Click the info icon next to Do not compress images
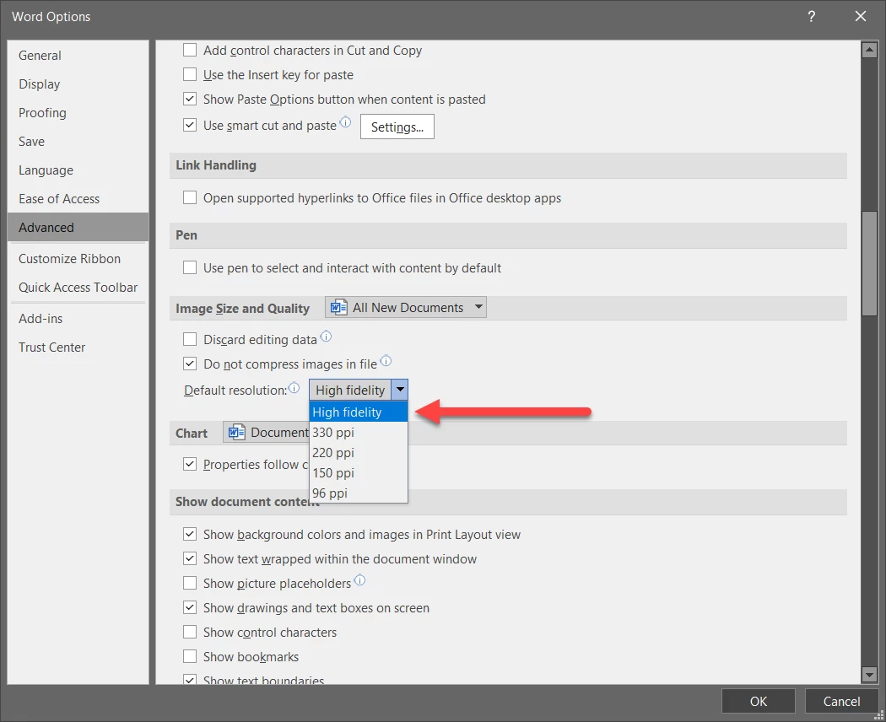Screen dimensions: 886x722 [386, 361]
